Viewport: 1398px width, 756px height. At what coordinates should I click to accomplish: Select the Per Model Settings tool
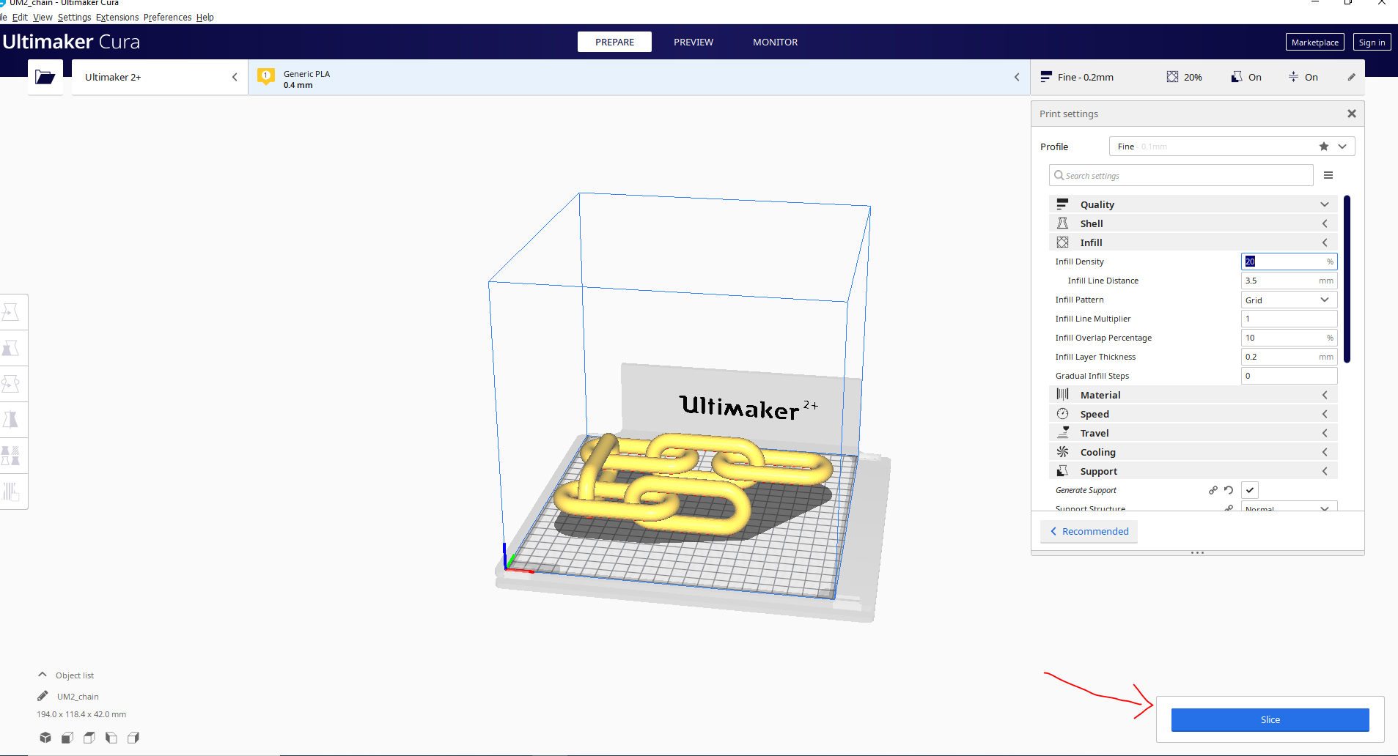(11, 456)
